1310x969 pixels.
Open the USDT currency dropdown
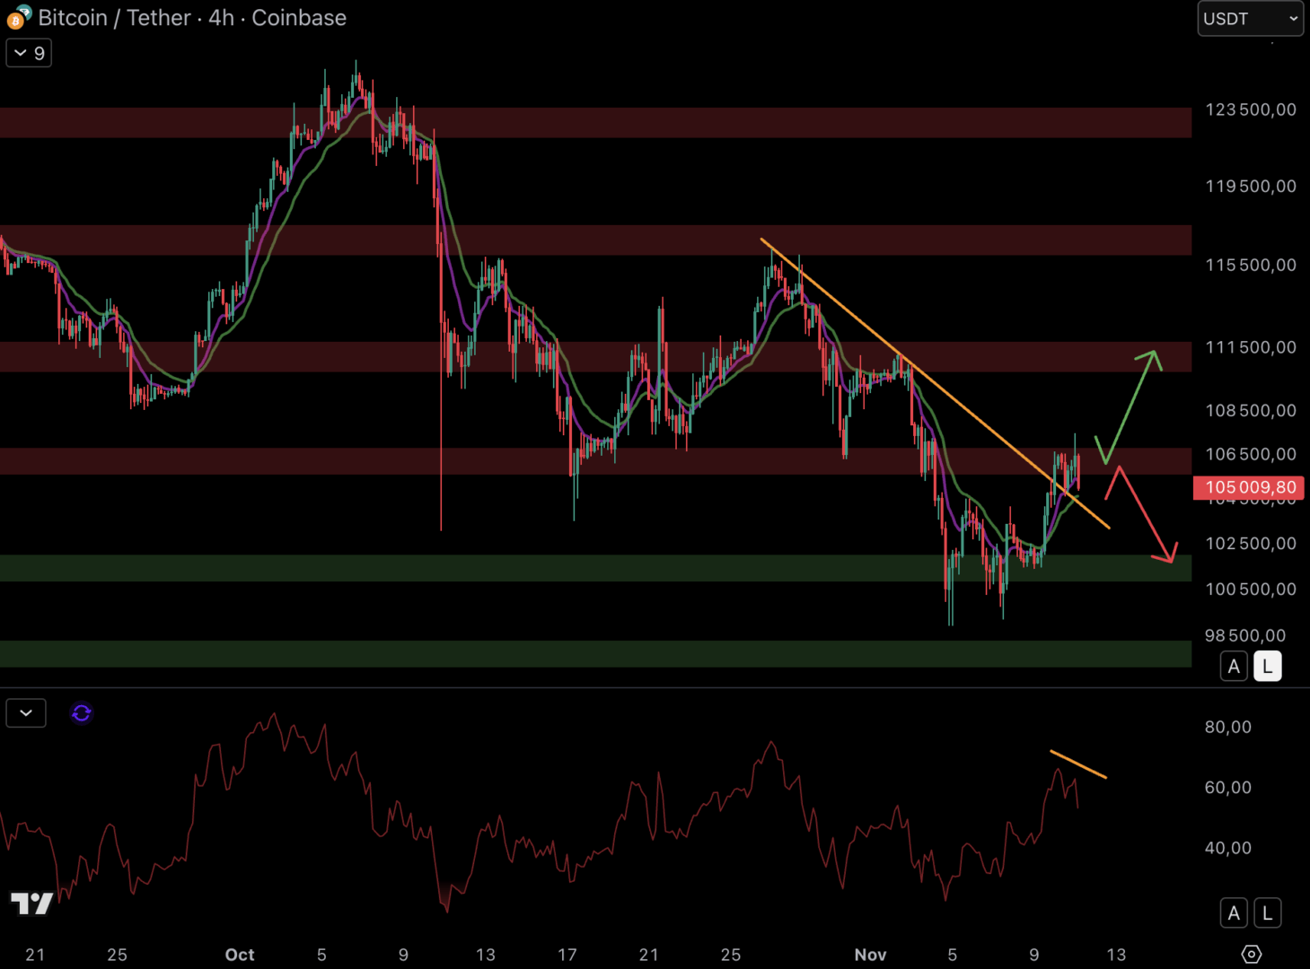coord(1250,19)
